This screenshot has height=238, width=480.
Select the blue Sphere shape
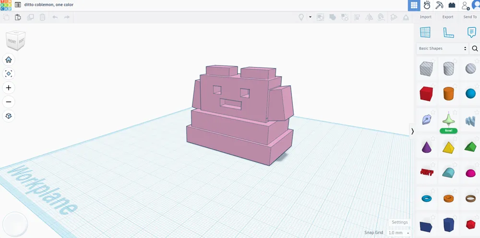click(470, 93)
